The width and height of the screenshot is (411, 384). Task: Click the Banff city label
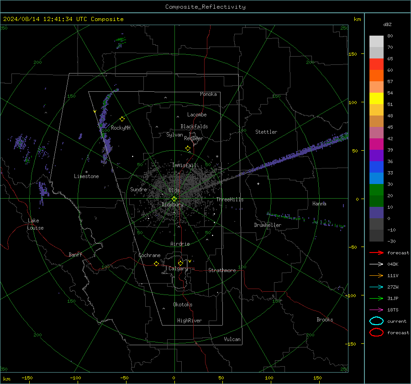pos(75,254)
